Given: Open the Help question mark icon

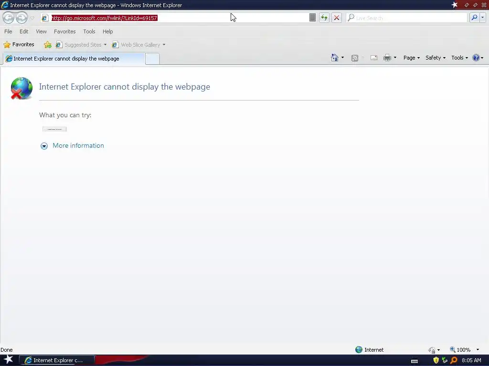Looking at the screenshot, I should 476,58.
